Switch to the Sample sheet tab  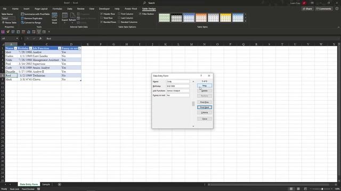point(46,185)
